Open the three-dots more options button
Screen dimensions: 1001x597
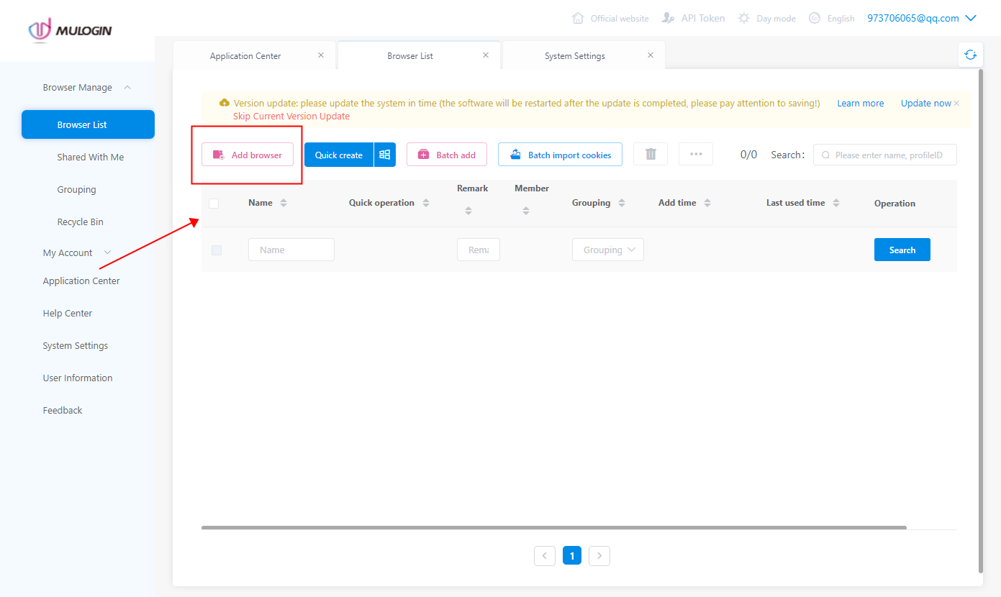695,154
